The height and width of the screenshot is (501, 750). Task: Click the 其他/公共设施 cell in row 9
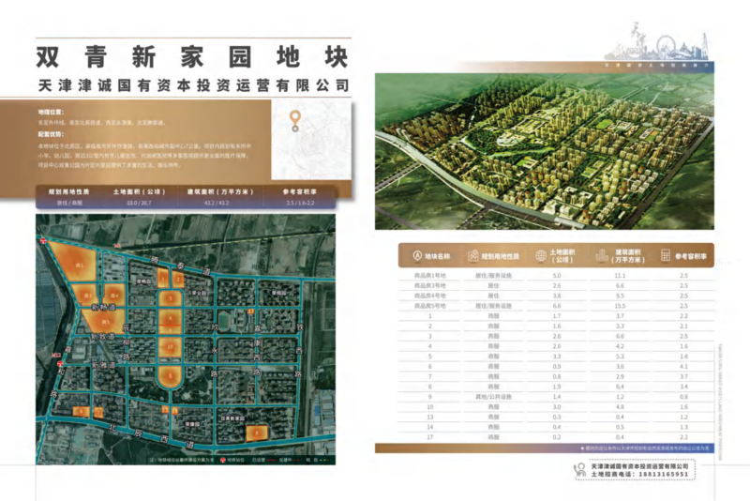click(494, 397)
